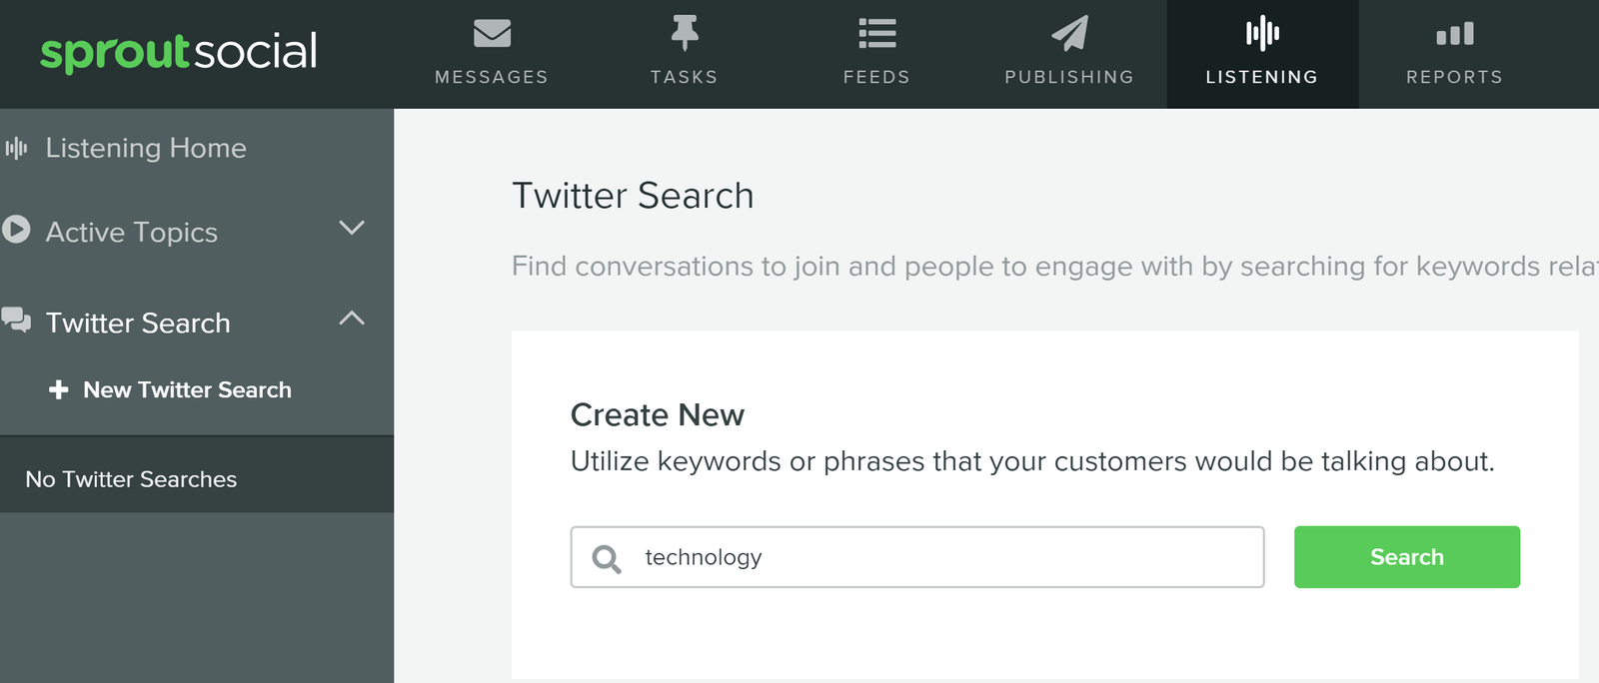Click the Publishing paper plane icon
1599x683 pixels.
(x=1069, y=33)
